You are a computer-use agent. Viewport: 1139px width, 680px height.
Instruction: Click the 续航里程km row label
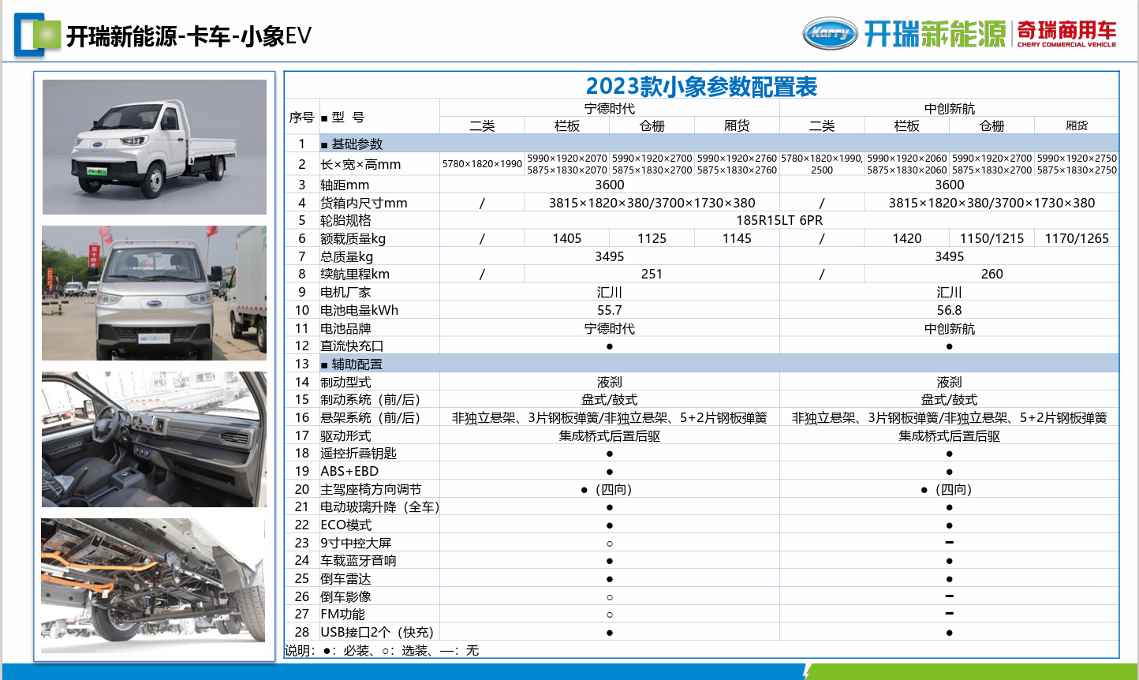click(355, 274)
